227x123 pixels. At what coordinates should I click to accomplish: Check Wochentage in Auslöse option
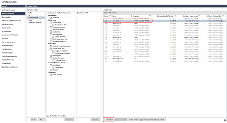point(53,53)
